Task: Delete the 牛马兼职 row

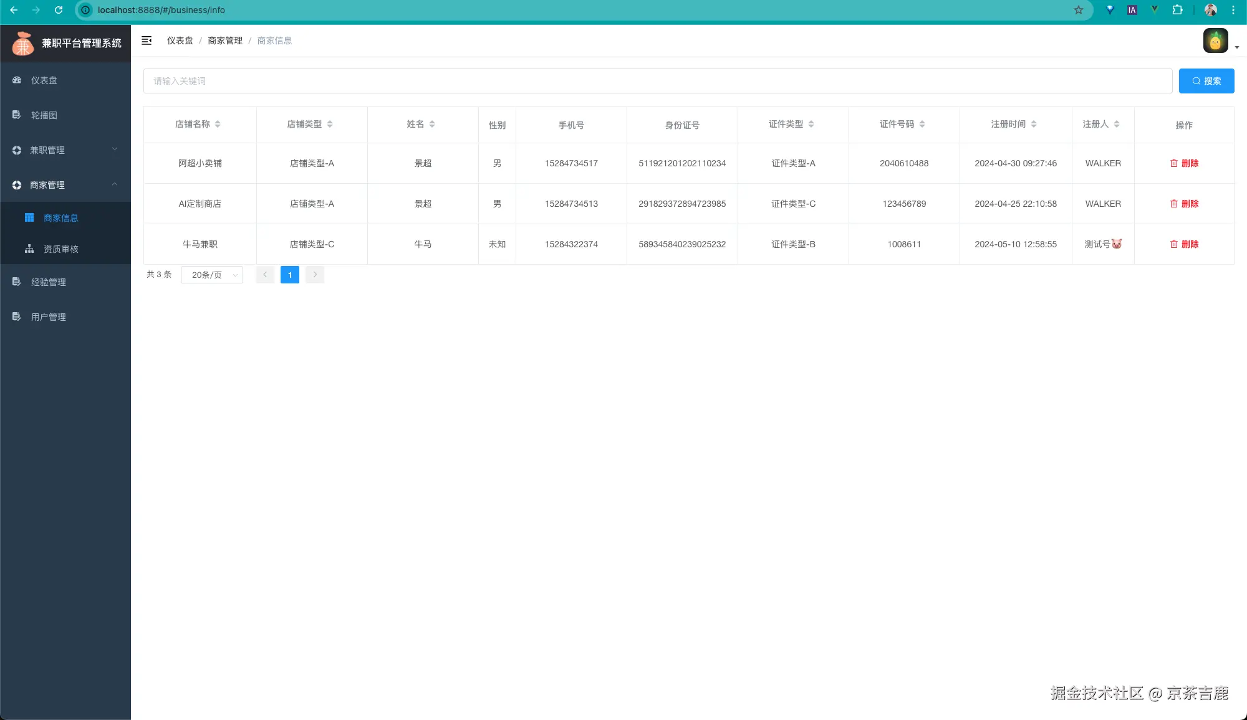Action: point(1184,244)
